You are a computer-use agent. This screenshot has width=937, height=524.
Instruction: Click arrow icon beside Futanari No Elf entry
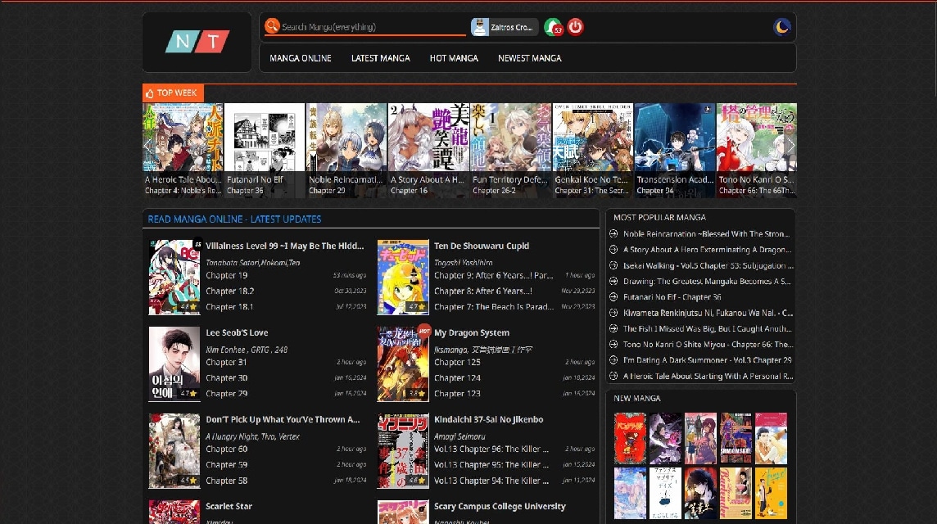click(613, 297)
